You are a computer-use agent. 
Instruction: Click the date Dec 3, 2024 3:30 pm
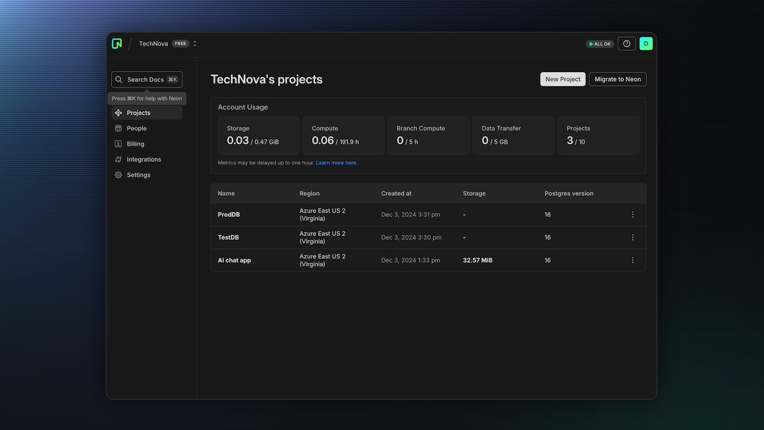click(x=411, y=237)
